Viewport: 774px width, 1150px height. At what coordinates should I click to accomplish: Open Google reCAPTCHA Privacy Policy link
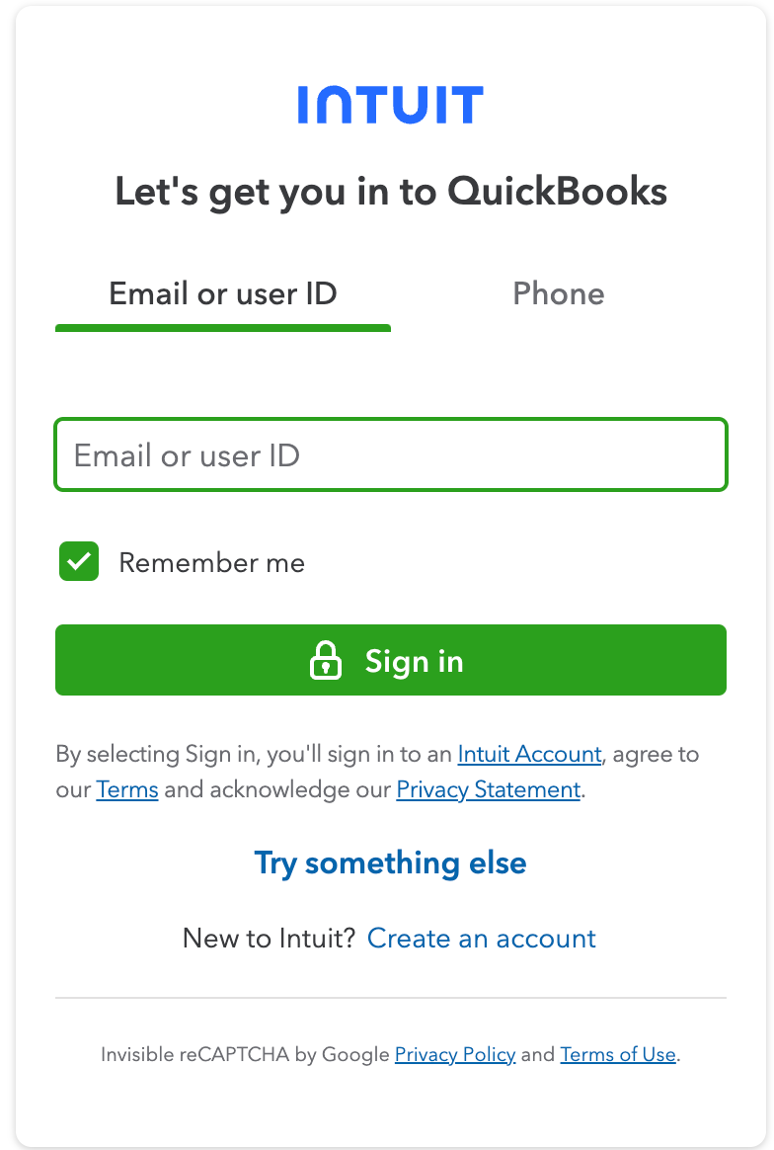(454, 1054)
